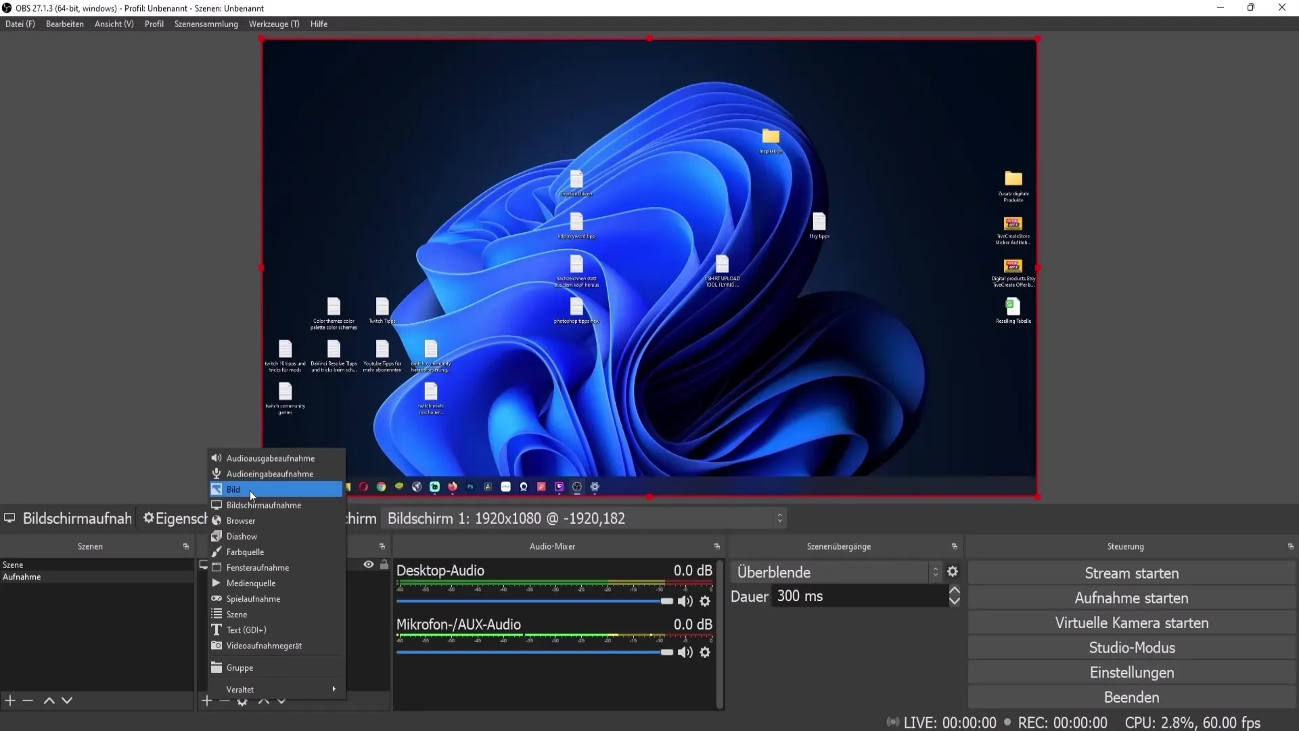Viewport: 1299px width, 731px height.
Task: Undock the Audio-Mixer panel icon
Action: [x=716, y=546]
